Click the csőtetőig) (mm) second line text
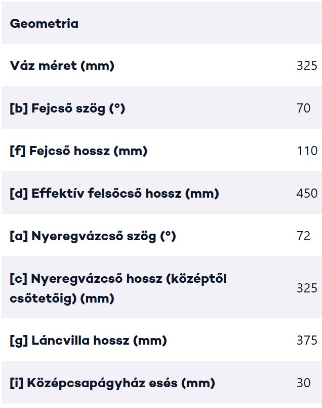The width and height of the screenshot is (322, 408). click(x=62, y=299)
